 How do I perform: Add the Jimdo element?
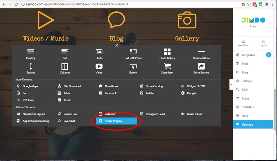tap(64, 100)
